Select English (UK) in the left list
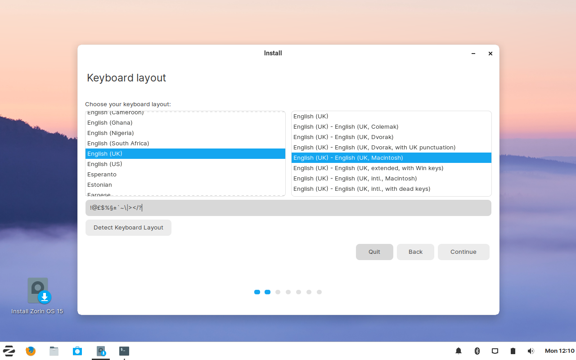This screenshot has width=576, height=360. coord(185,154)
